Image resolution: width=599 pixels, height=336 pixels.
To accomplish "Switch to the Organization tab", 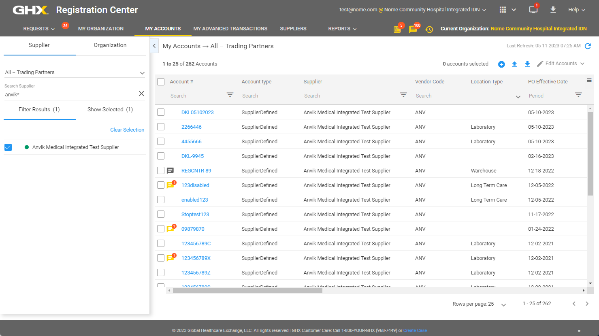I will click(110, 45).
